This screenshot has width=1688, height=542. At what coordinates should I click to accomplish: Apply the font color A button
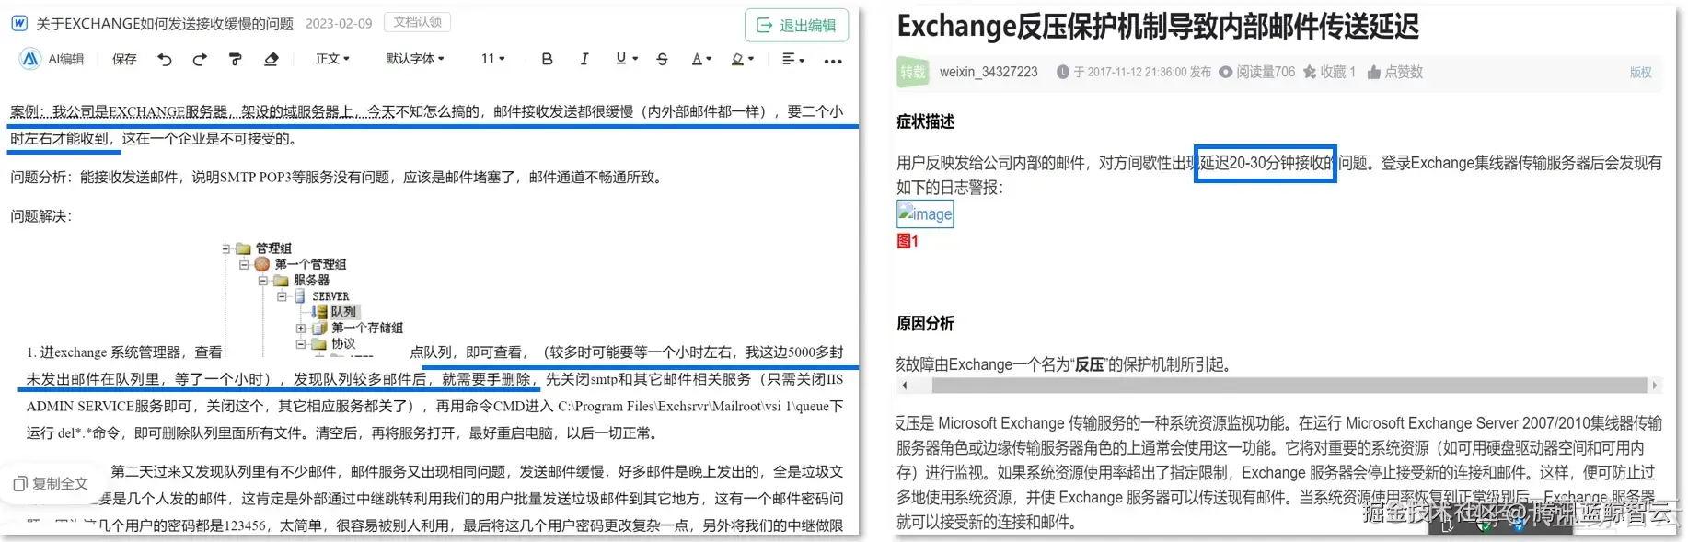click(x=697, y=59)
